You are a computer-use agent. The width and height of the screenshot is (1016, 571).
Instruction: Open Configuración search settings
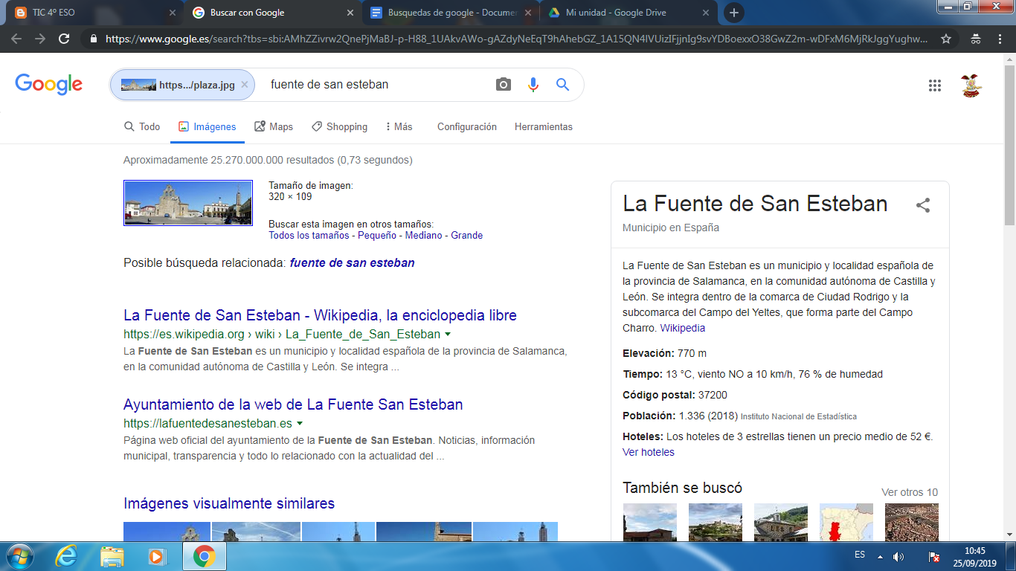(x=467, y=127)
